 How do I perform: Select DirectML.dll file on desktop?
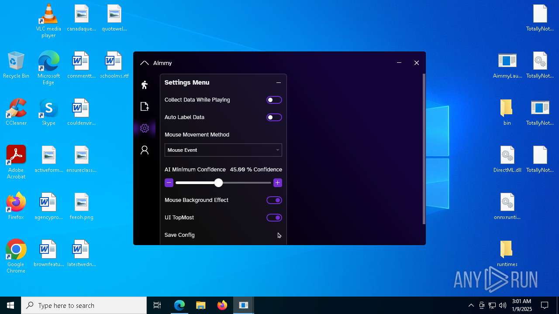pyautogui.click(x=507, y=159)
